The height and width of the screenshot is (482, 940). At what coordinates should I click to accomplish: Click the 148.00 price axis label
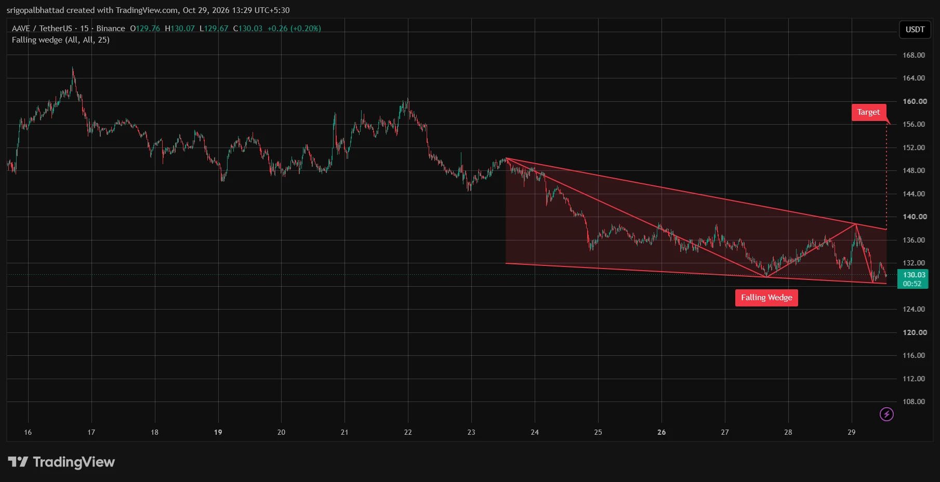click(x=913, y=170)
